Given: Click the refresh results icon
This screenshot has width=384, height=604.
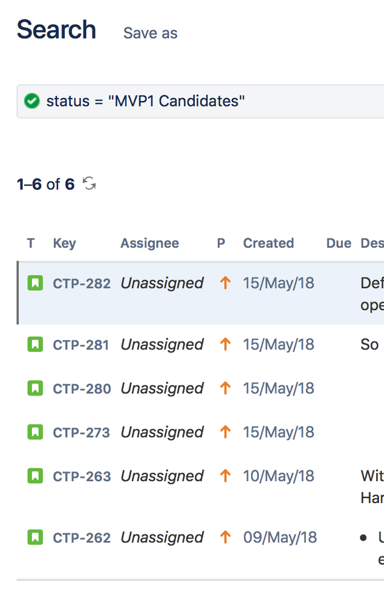Looking at the screenshot, I should [x=89, y=183].
